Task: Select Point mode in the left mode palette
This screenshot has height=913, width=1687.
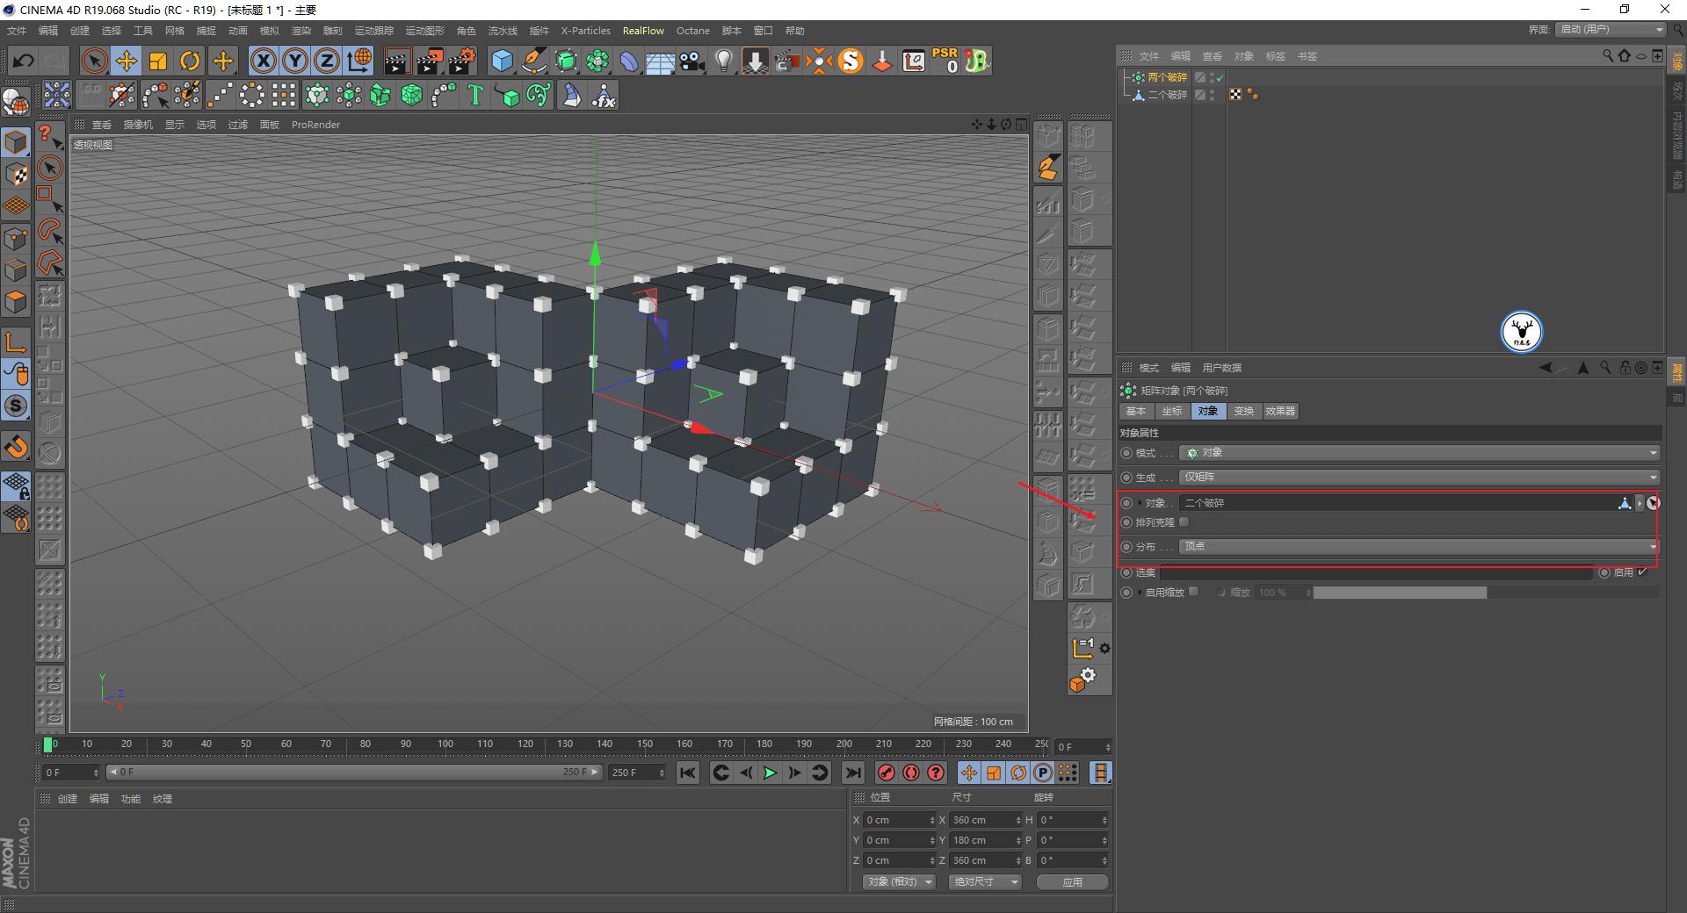Action: click(16, 237)
